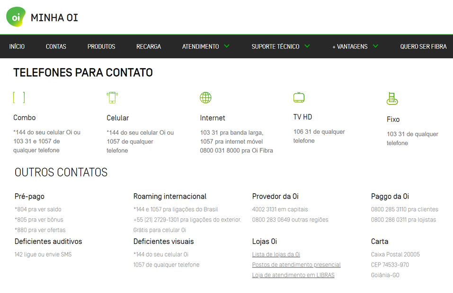Click '+55 (21) 2729-1301' roaming number line
The width and height of the screenshot is (453, 293).
point(187,220)
